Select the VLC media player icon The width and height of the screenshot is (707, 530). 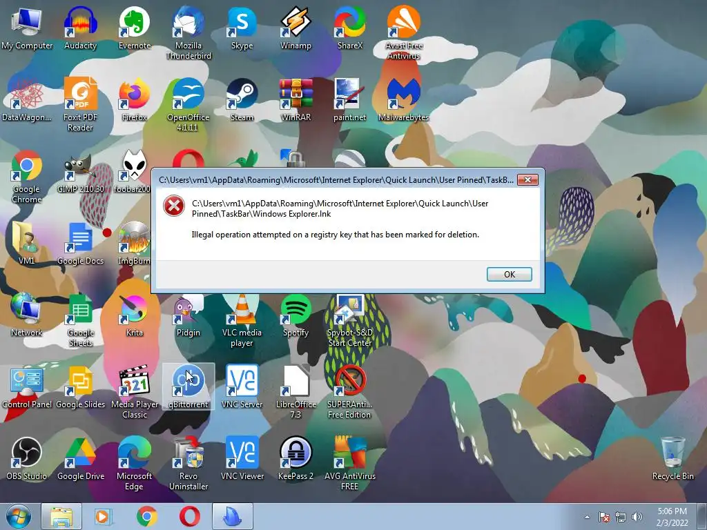point(242,320)
